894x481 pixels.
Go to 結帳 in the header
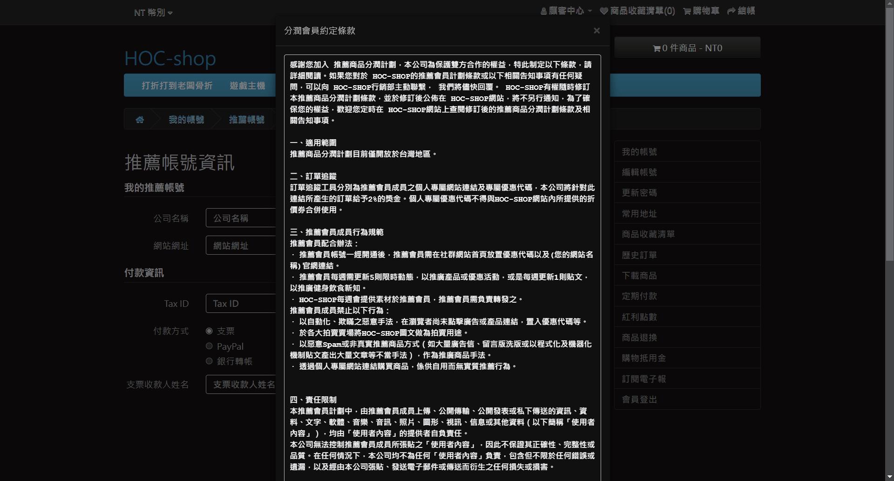pos(741,11)
